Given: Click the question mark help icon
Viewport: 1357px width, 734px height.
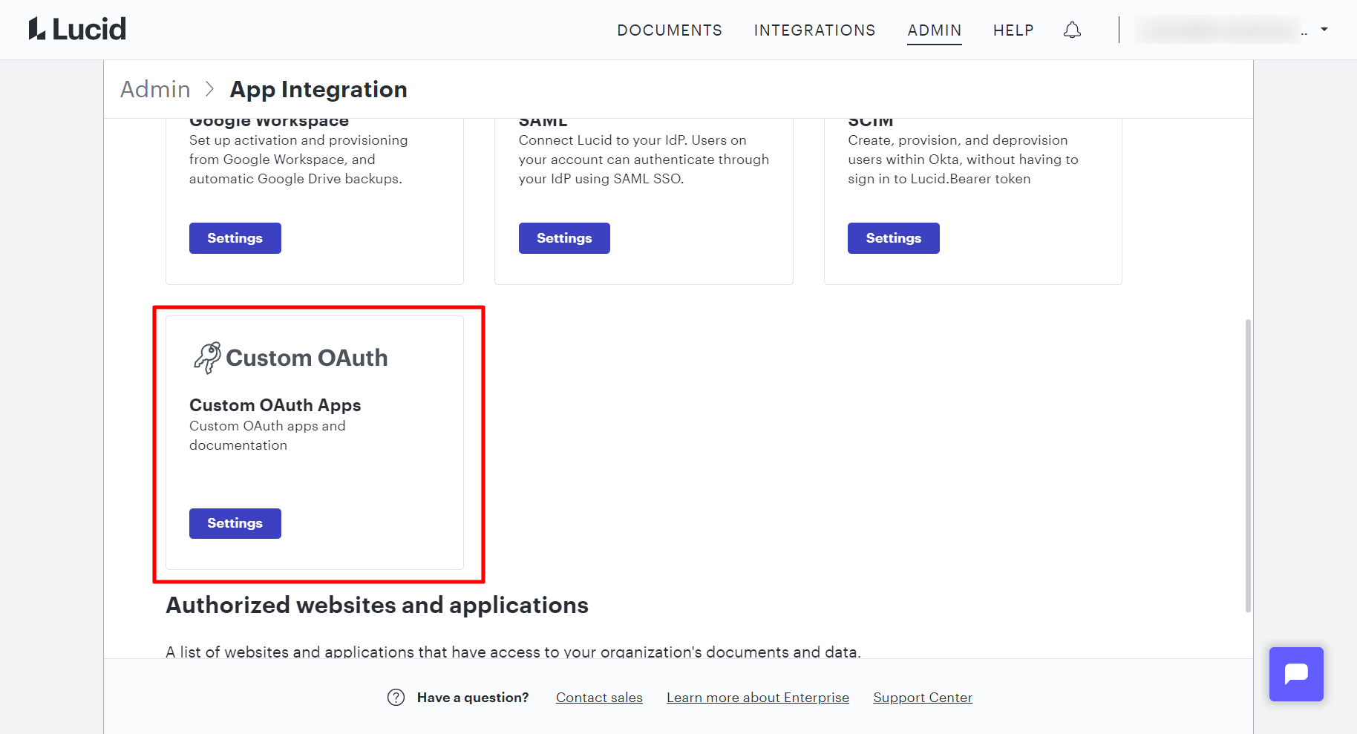Looking at the screenshot, I should [396, 698].
